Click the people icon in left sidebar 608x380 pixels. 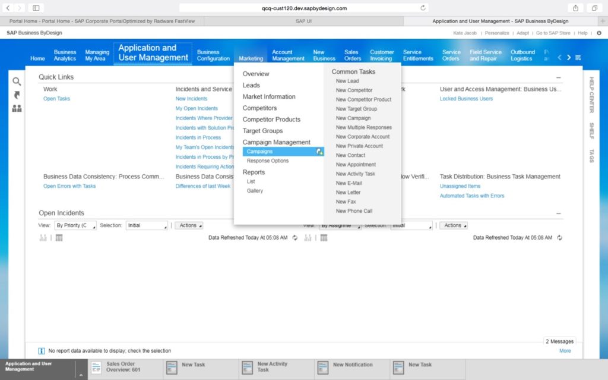[17, 109]
